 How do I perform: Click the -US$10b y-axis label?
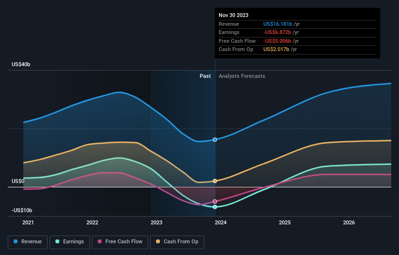coord(22,210)
